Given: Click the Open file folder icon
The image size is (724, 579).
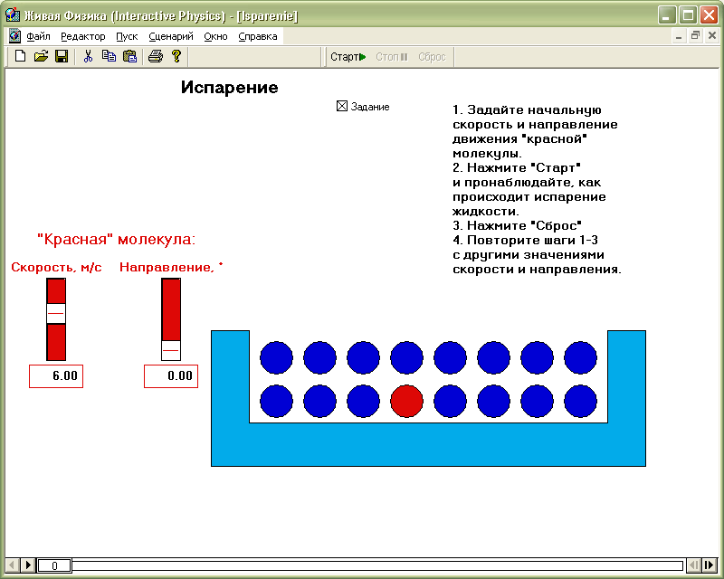Looking at the screenshot, I should [41, 56].
